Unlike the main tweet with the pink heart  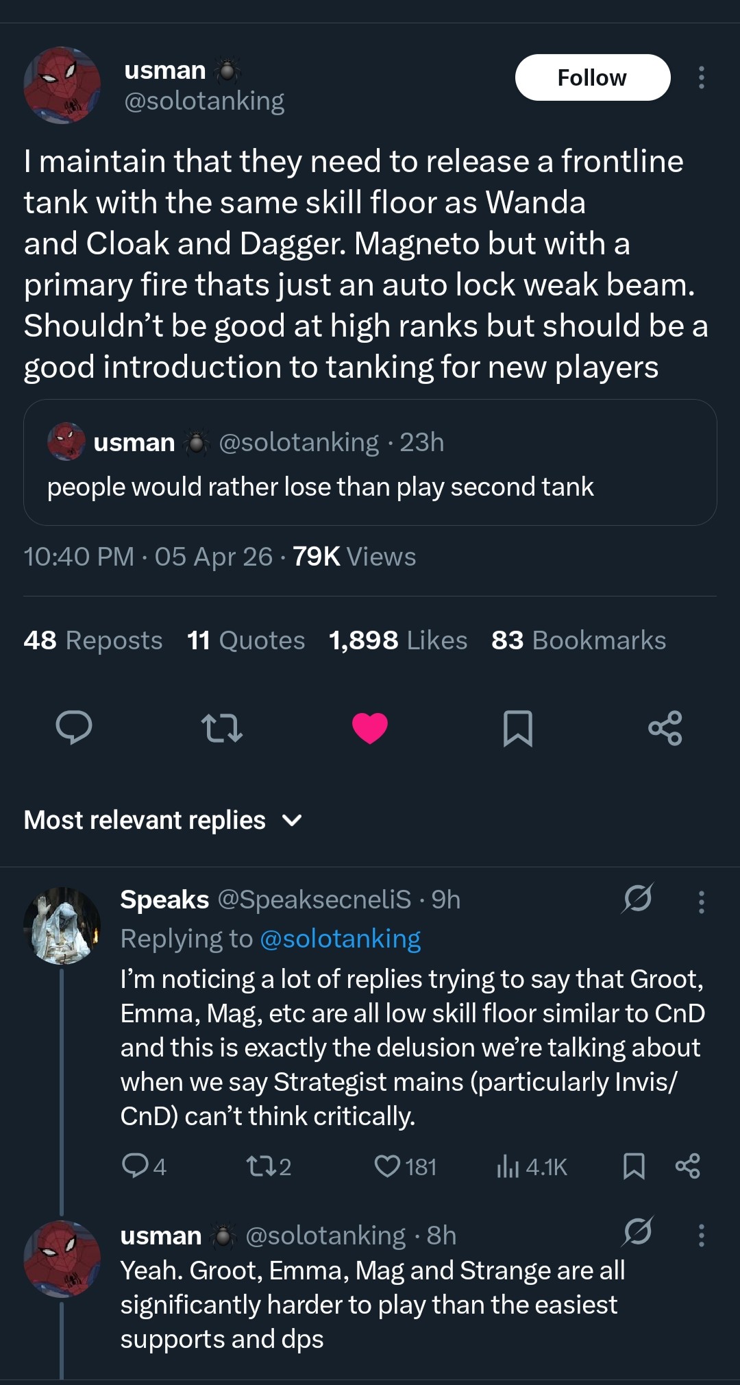pyautogui.click(x=370, y=727)
